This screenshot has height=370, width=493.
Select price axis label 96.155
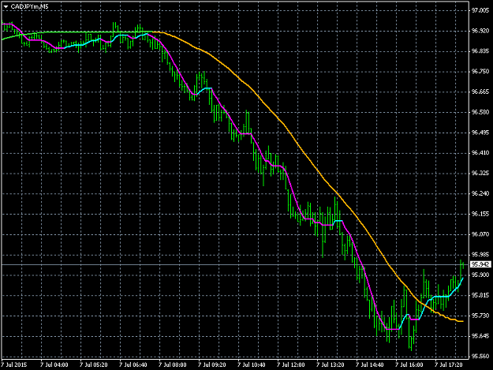tap(480, 214)
